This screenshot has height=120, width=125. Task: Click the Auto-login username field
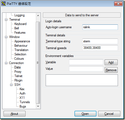click(x=100, y=27)
